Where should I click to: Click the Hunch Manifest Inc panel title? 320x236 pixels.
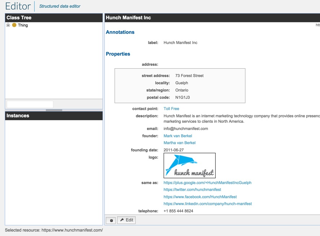click(128, 18)
